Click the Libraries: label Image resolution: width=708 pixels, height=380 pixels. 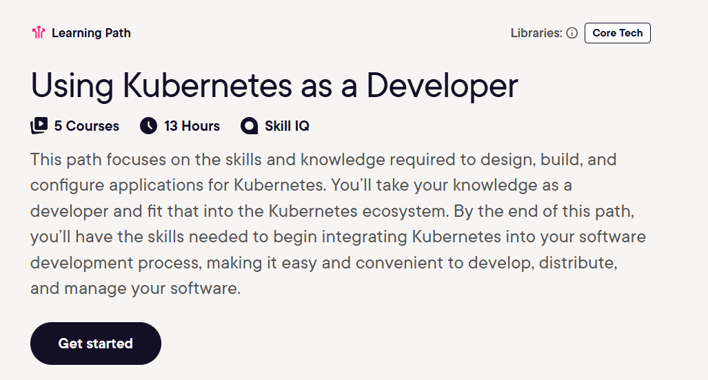pyautogui.click(x=536, y=33)
